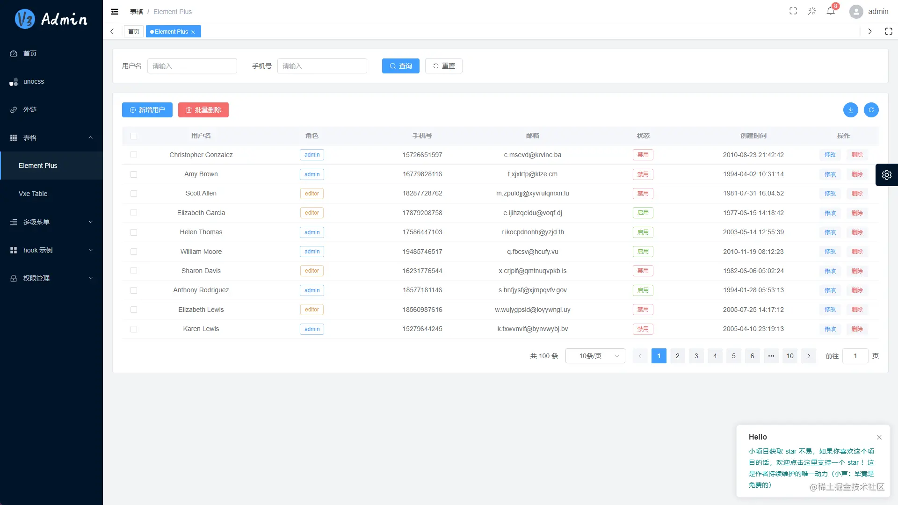Collapse the 表格 sidebar section
The width and height of the screenshot is (898, 505).
[51, 137]
